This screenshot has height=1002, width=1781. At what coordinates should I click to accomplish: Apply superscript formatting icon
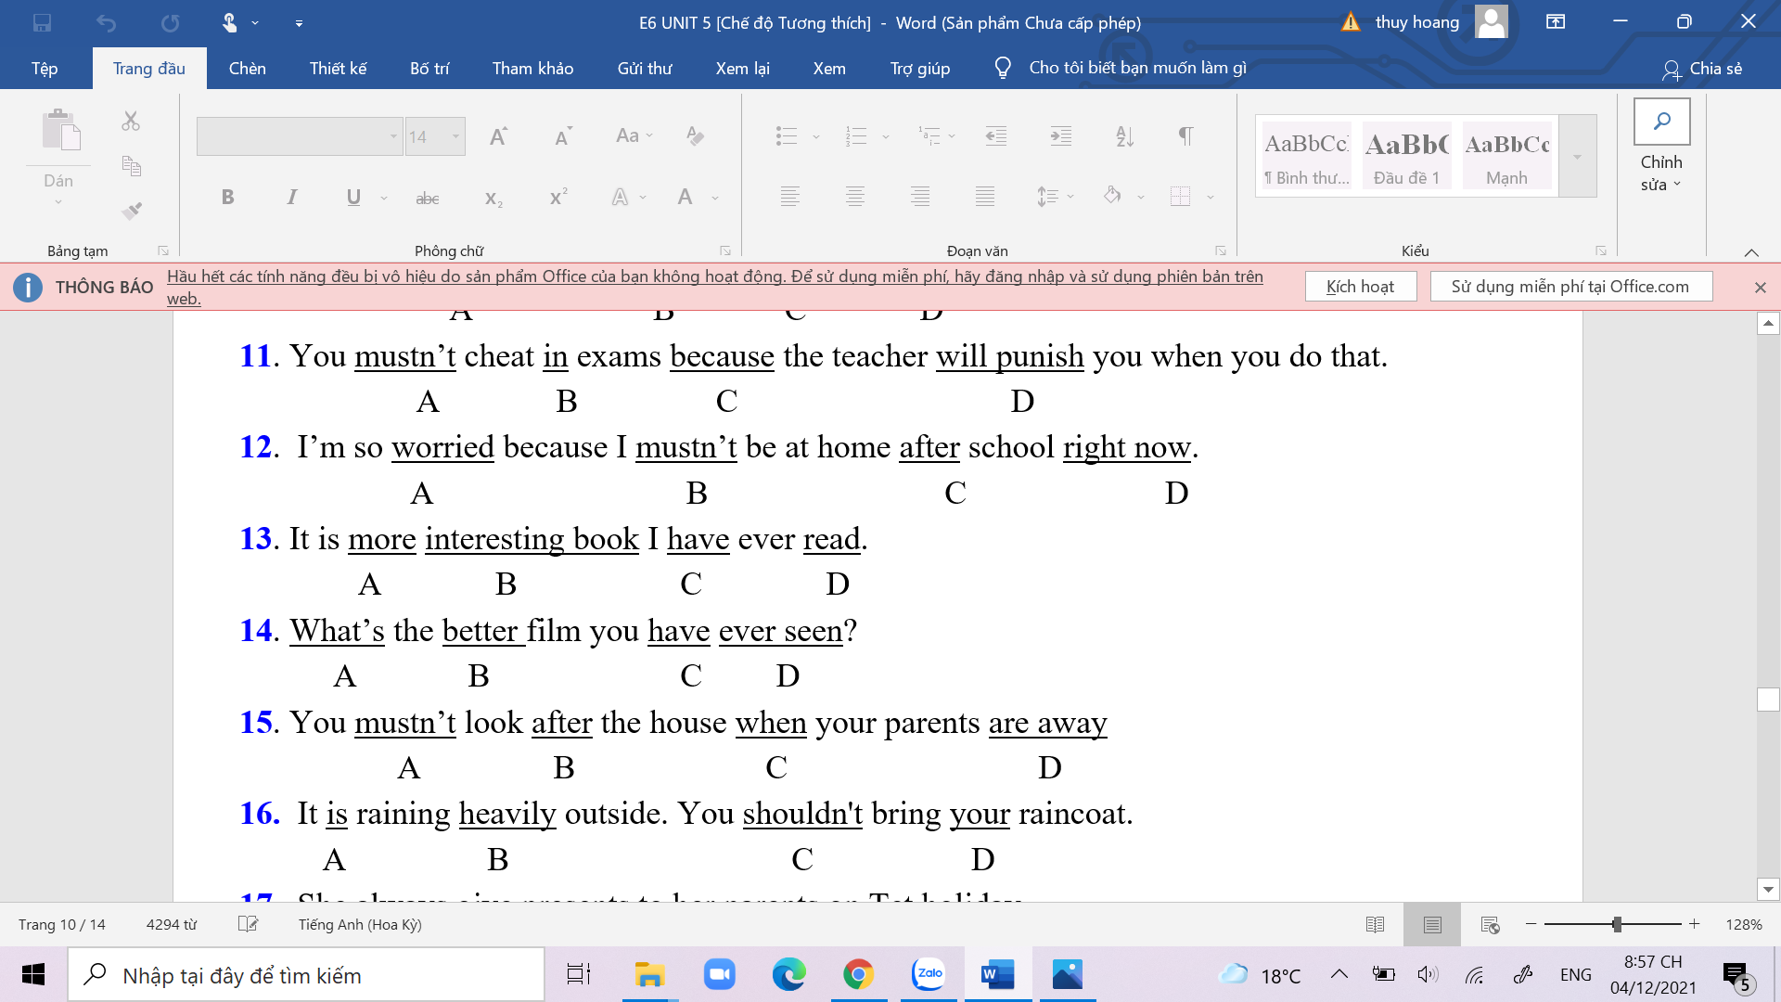(558, 198)
